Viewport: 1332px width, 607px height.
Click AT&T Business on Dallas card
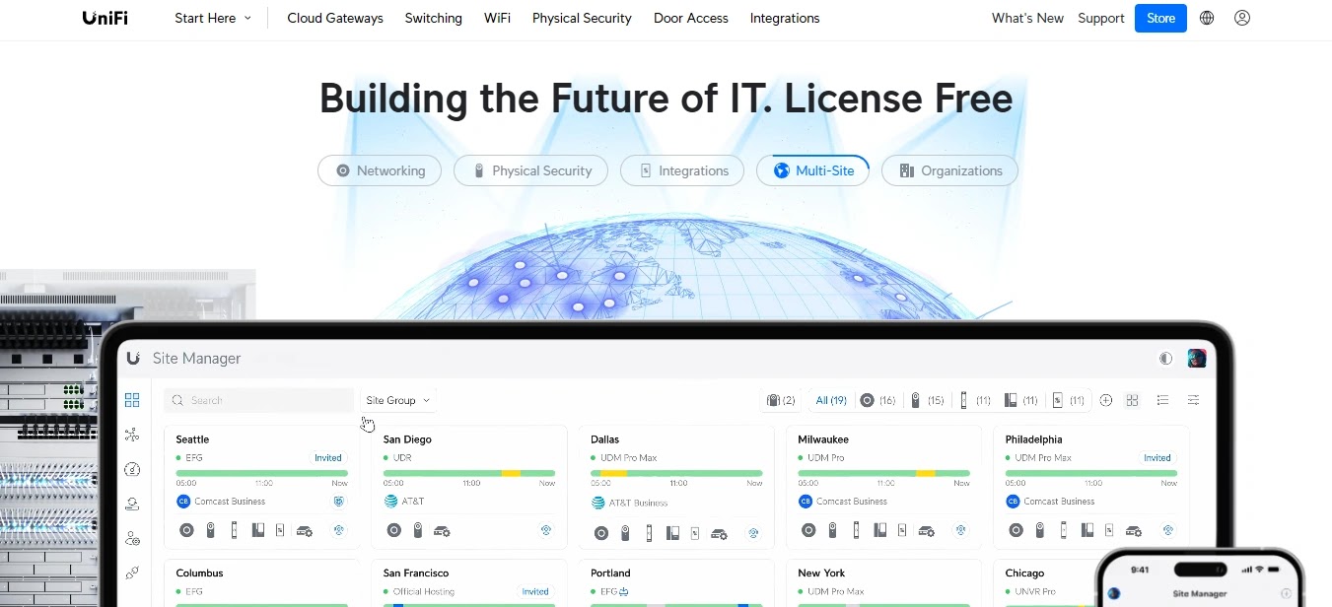coord(638,503)
